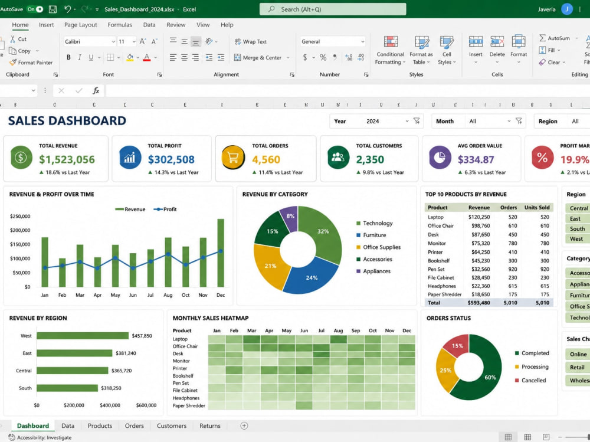Image resolution: width=590 pixels, height=442 pixels.
Task: Open the Calibri font name dropdown
Action: pos(113,41)
